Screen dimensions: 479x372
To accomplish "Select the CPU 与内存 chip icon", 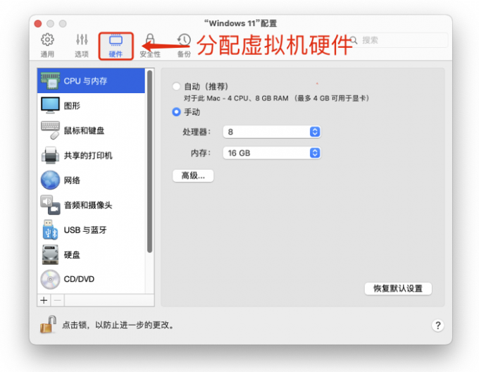I will point(50,80).
